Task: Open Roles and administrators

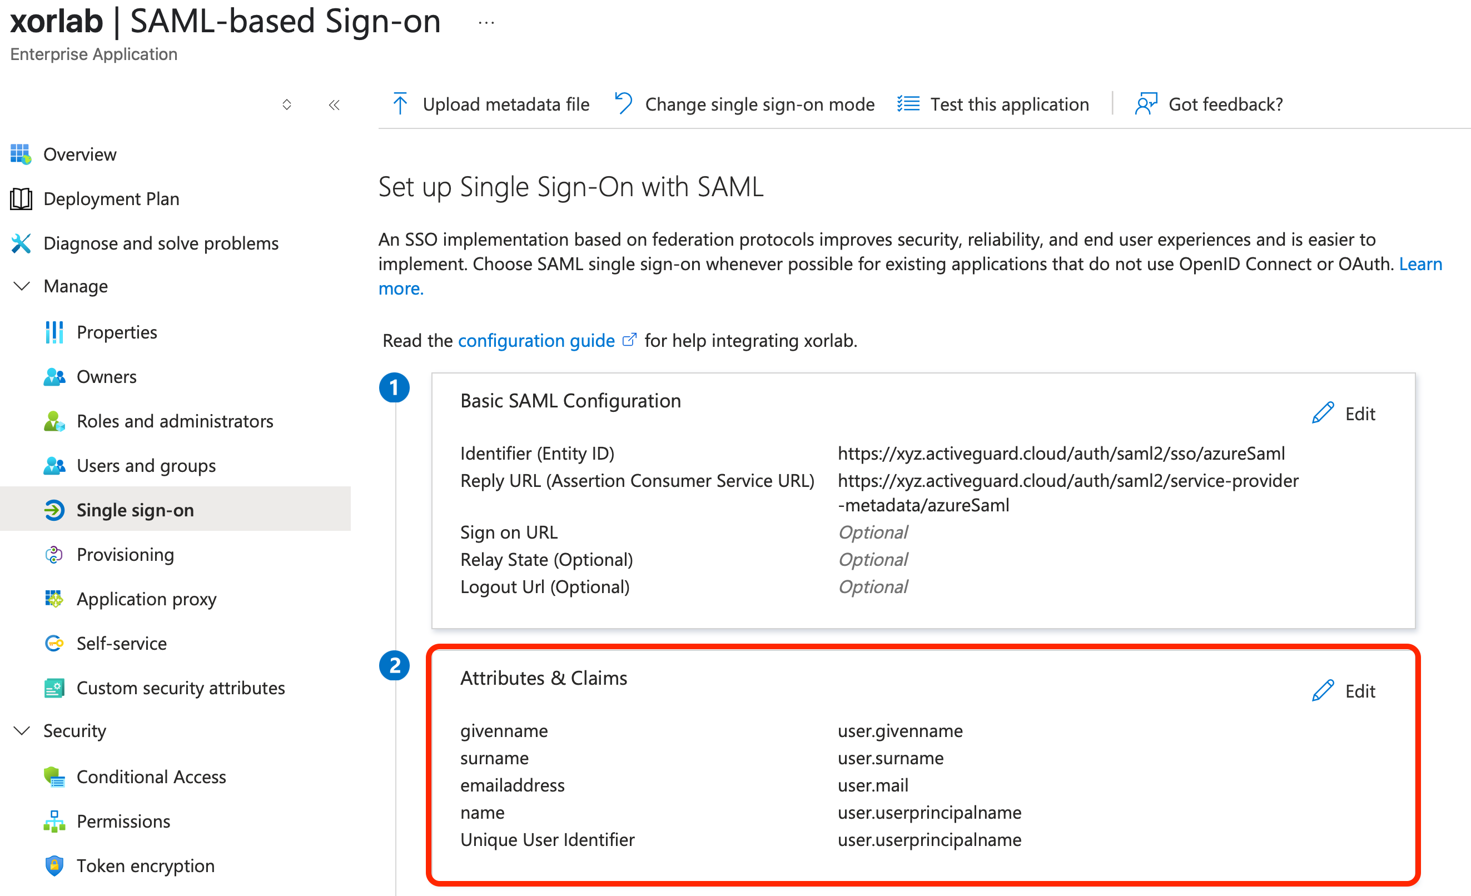Action: click(176, 421)
